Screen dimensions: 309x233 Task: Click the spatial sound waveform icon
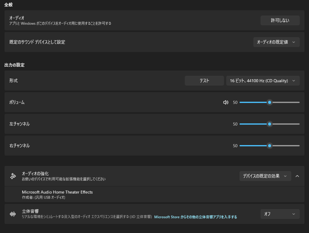click(13, 214)
